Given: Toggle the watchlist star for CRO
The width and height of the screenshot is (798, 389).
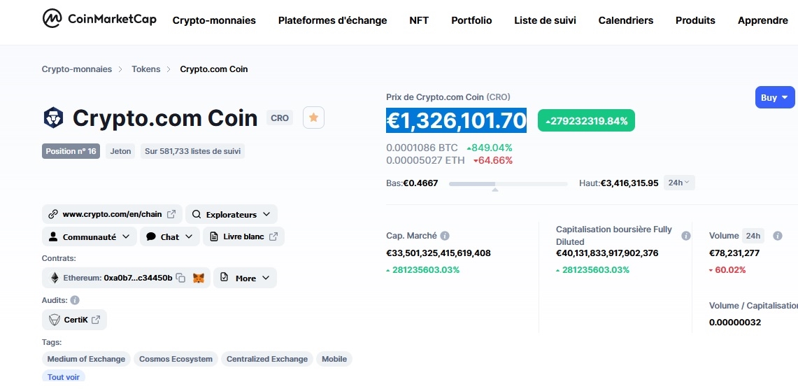Looking at the screenshot, I should point(313,118).
